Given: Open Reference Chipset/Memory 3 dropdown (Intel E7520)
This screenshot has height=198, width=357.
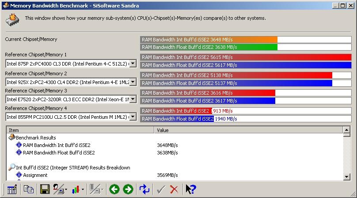Looking at the screenshot, I should click(x=133, y=99).
